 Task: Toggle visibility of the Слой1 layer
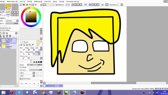tap(1, 45)
